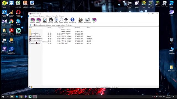The width and height of the screenshot is (177, 99).
Task: Go up one level with the blue arrow
Action: (31, 25)
